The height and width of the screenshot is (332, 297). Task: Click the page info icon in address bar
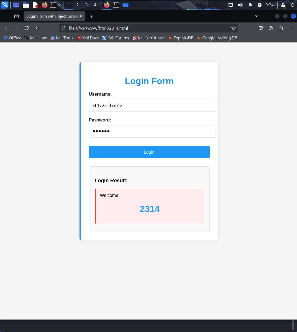(x=64, y=28)
